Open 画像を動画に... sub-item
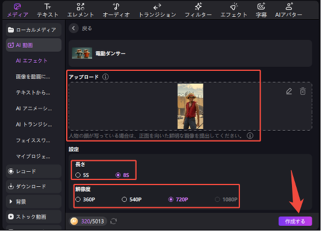Screen dimensions: 321x231 (x=33, y=77)
